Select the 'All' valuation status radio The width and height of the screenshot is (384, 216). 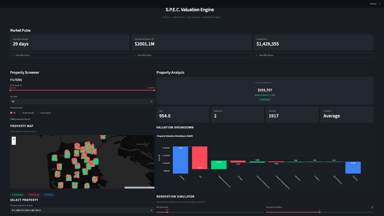pyautogui.click(x=11, y=113)
